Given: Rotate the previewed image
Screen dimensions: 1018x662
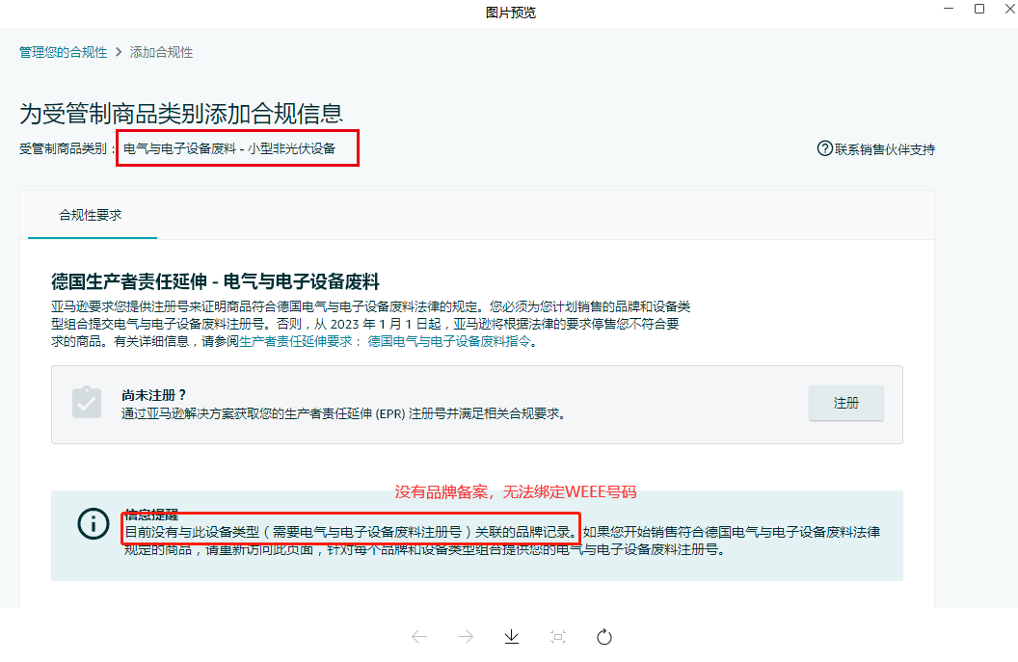Looking at the screenshot, I should pyautogui.click(x=603, y=637).
